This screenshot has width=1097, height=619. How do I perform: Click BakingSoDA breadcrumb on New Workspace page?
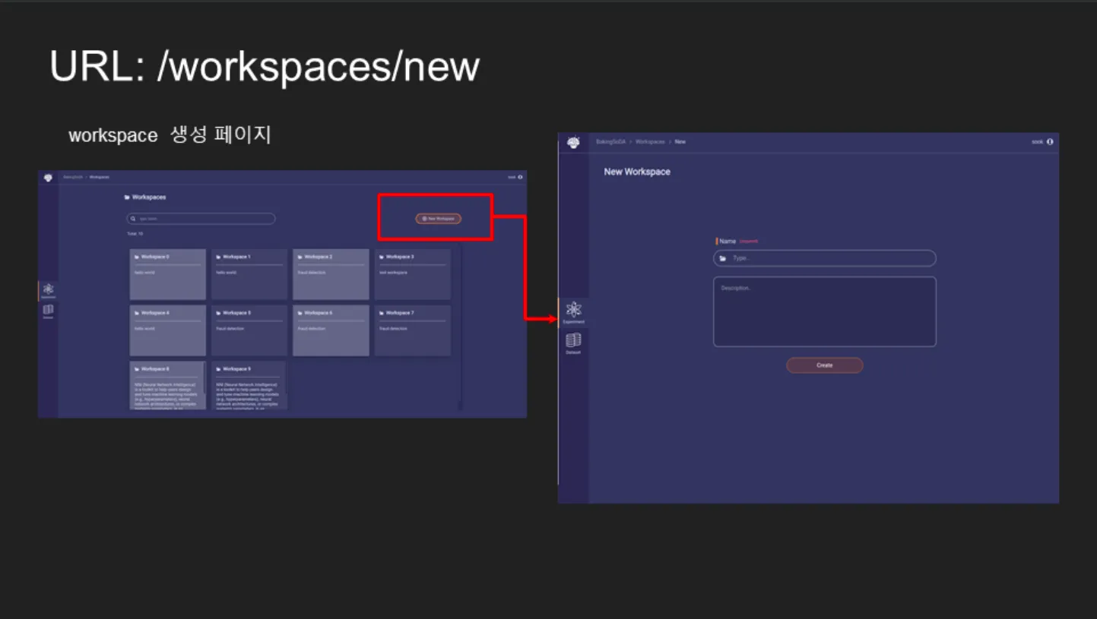coord(610,142)
